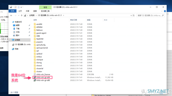This screenshot has width=172, height=96.
Task: Select the i386 folder icon
Action: coord(35,36)
